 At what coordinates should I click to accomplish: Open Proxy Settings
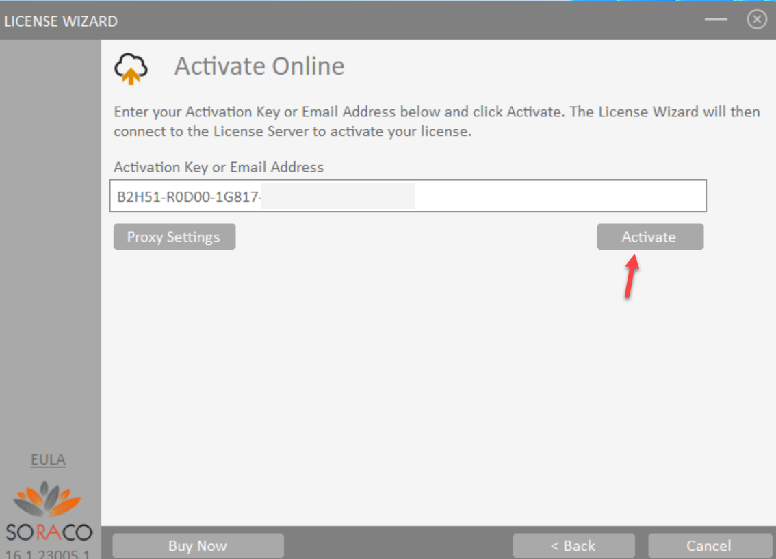174,237
